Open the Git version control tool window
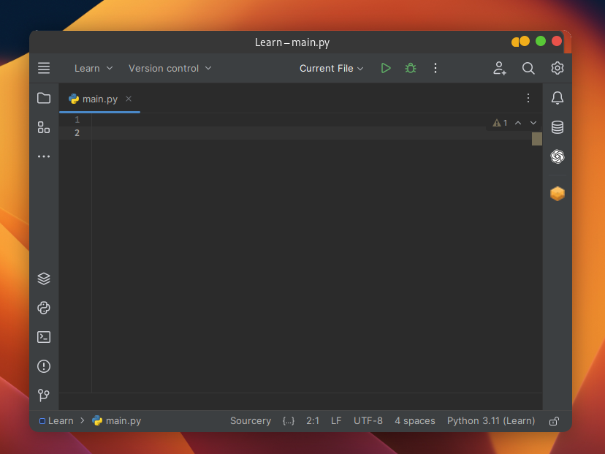 coord(44,395)
